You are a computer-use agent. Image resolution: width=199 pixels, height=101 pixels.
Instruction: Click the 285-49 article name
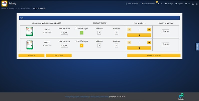click(x=47, y=30)
